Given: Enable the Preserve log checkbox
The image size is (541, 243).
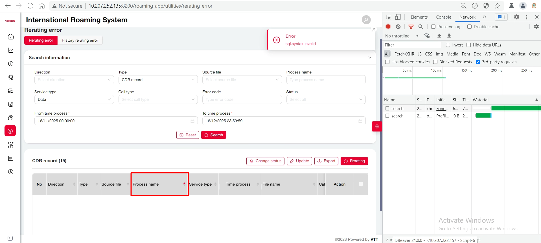Looking at the screenshot, I should tap(433, 27).
